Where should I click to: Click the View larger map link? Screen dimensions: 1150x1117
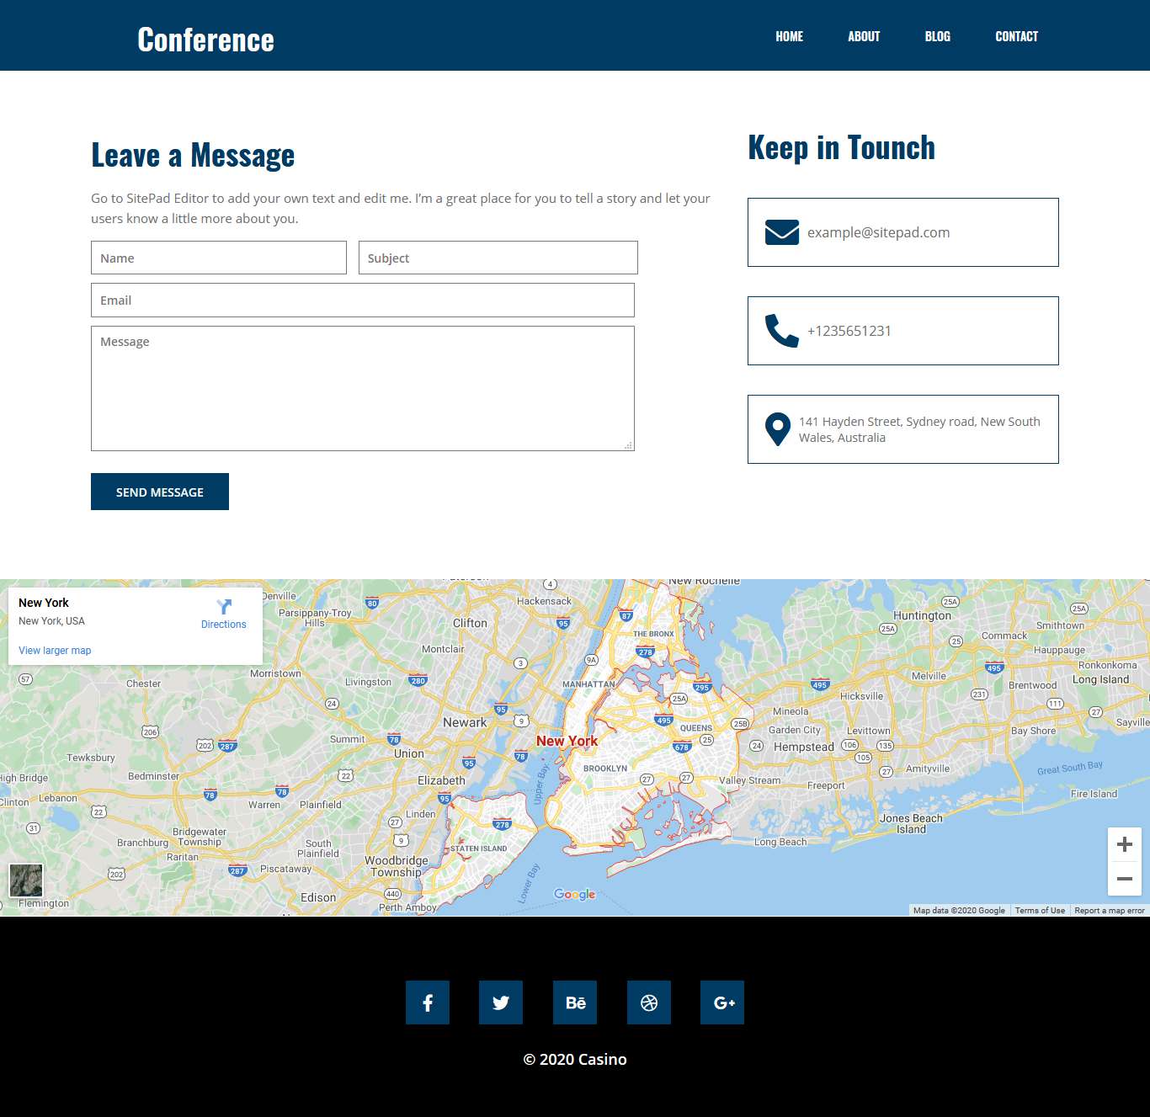click(x=55, y=651)
